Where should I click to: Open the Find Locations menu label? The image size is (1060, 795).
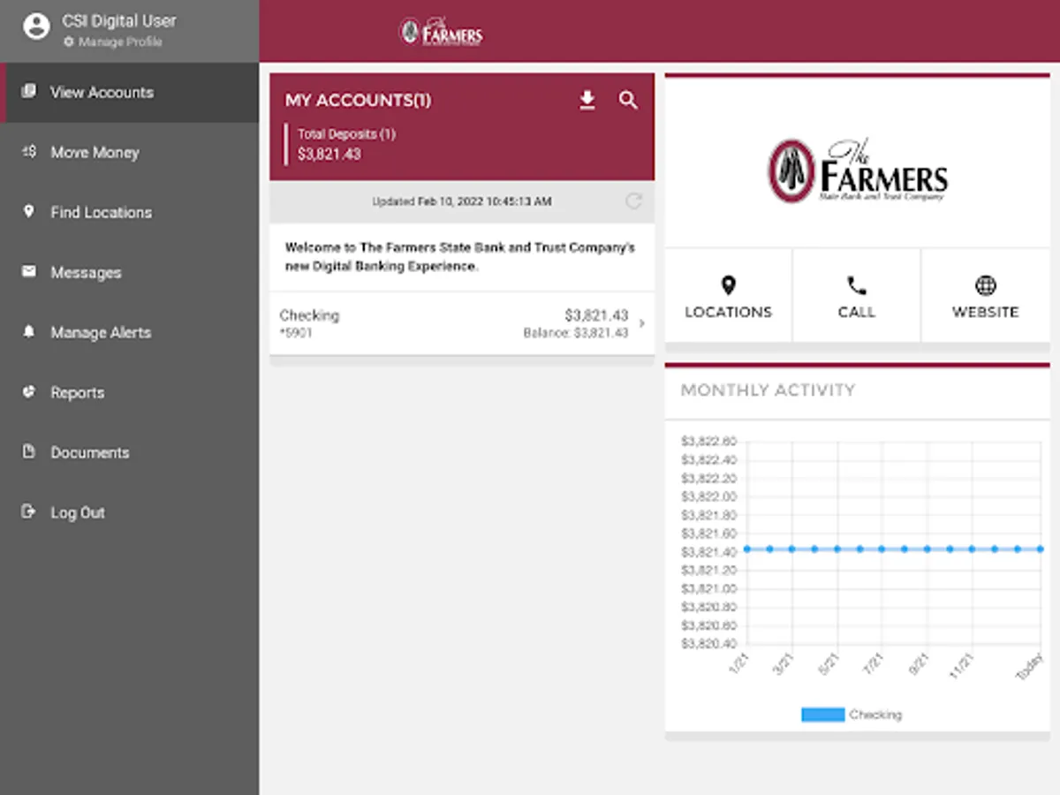coord(101,212)
